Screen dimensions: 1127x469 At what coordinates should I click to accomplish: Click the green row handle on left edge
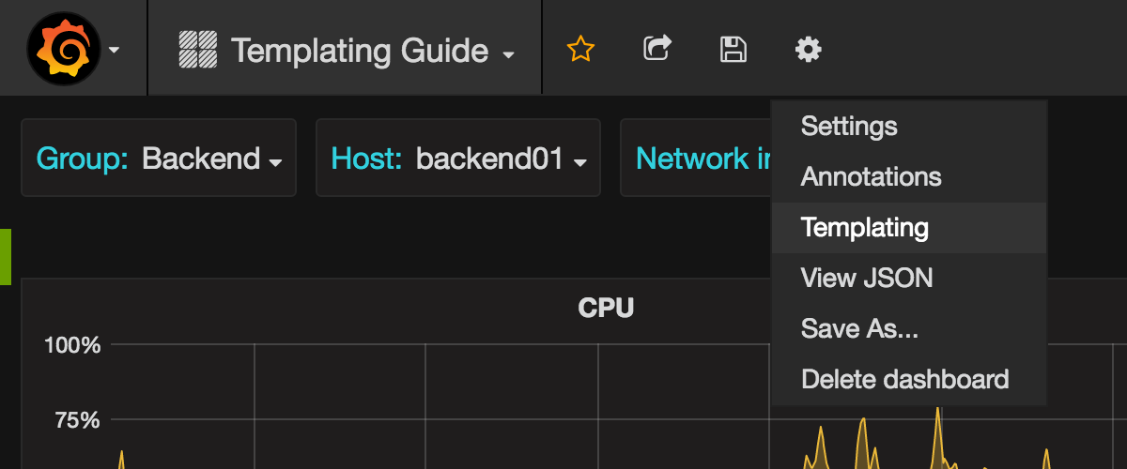[6, 256]
